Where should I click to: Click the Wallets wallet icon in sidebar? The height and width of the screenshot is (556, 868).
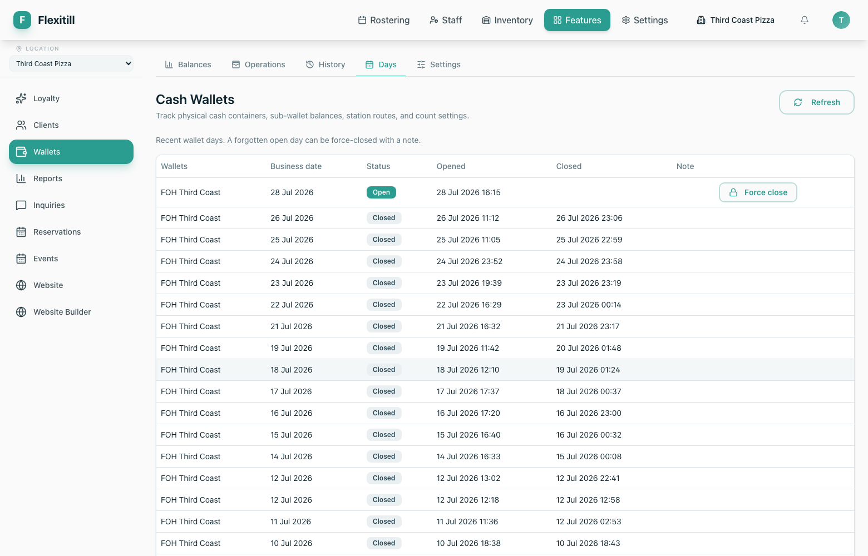21,152
